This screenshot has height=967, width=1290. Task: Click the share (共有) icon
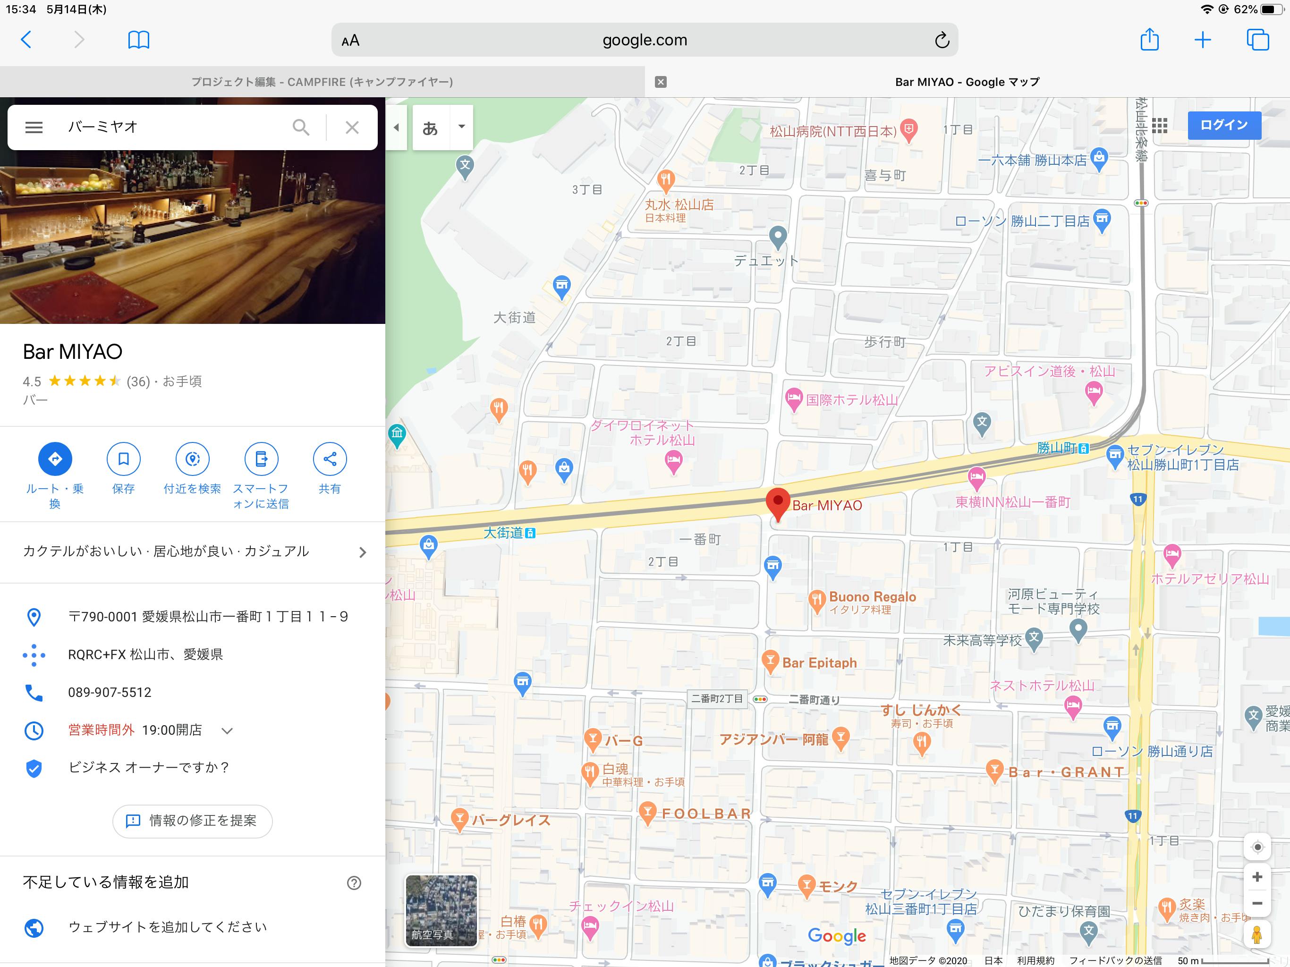click(x=330, y=459)
